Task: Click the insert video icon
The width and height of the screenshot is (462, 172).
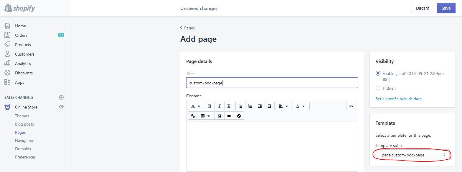Action: pos(229,116)
